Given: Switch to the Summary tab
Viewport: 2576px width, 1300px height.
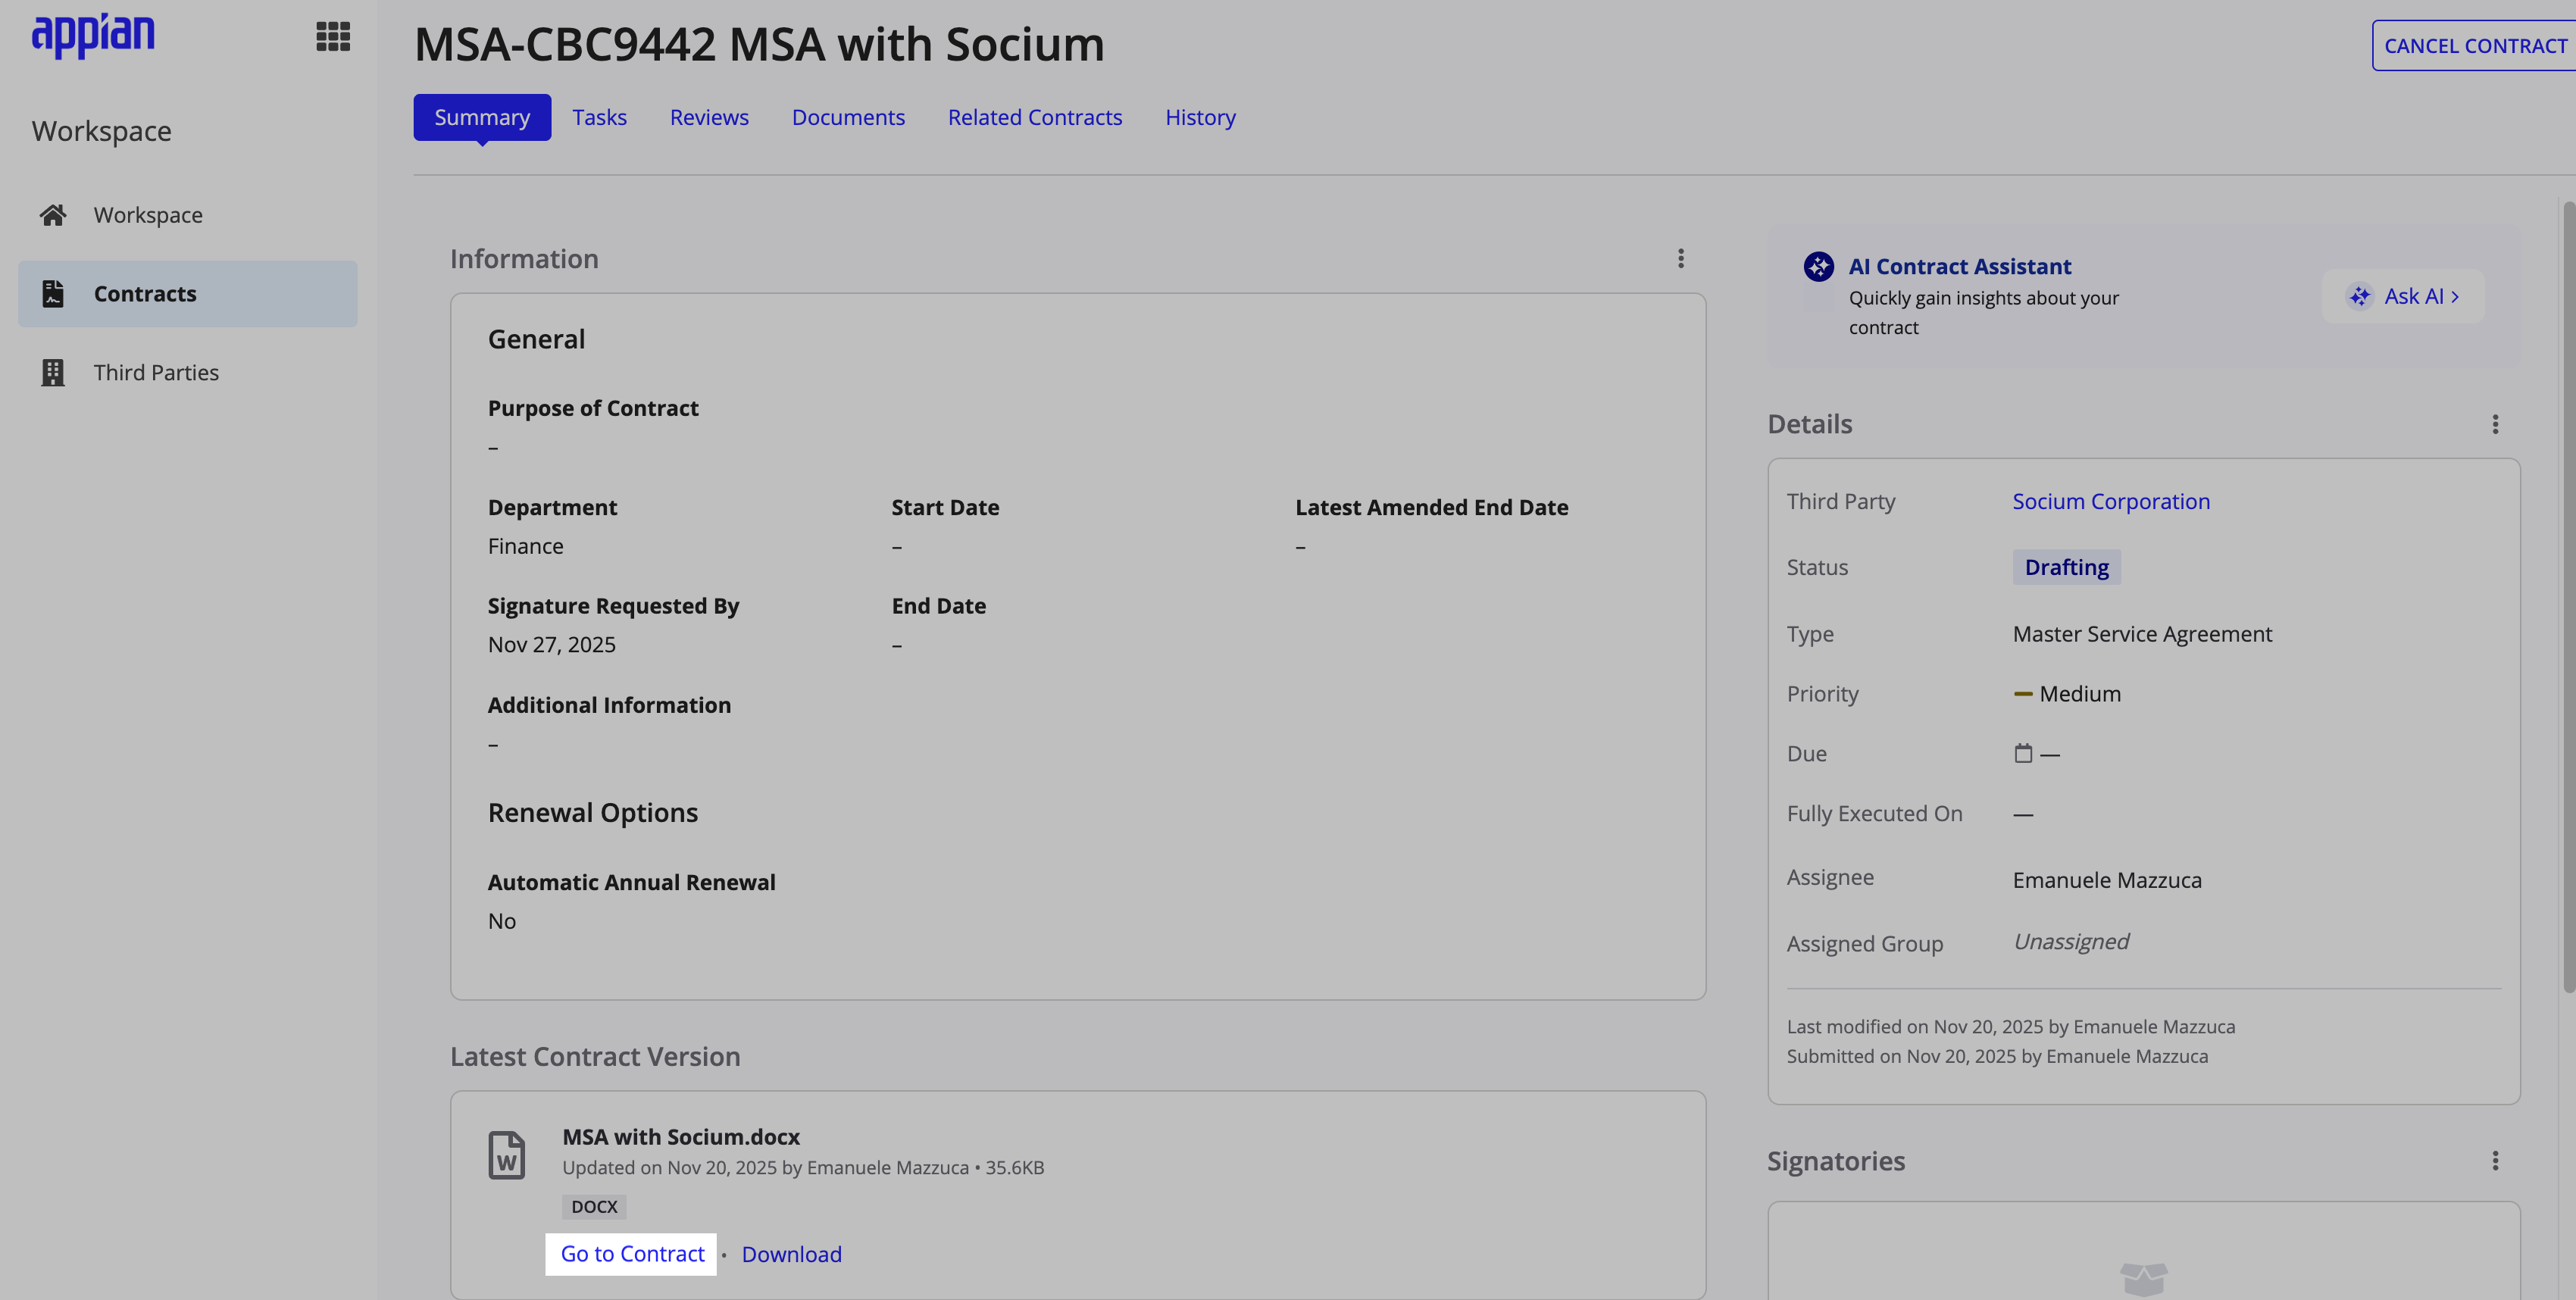Looking at the screenshot, I should [482, 117].
